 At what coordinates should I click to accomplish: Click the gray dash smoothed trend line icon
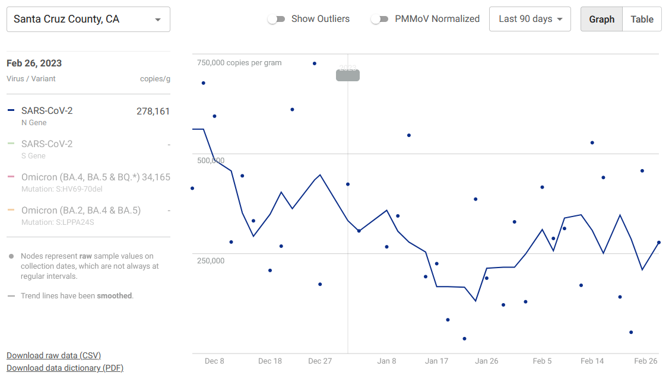pos(11,295)
